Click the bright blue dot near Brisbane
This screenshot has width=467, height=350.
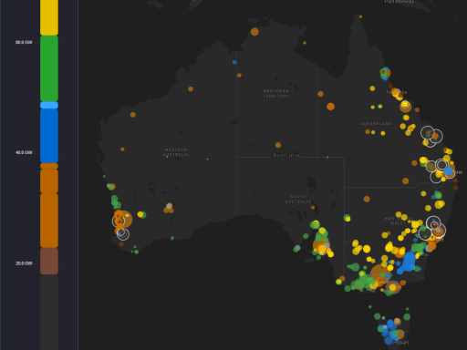449,171
